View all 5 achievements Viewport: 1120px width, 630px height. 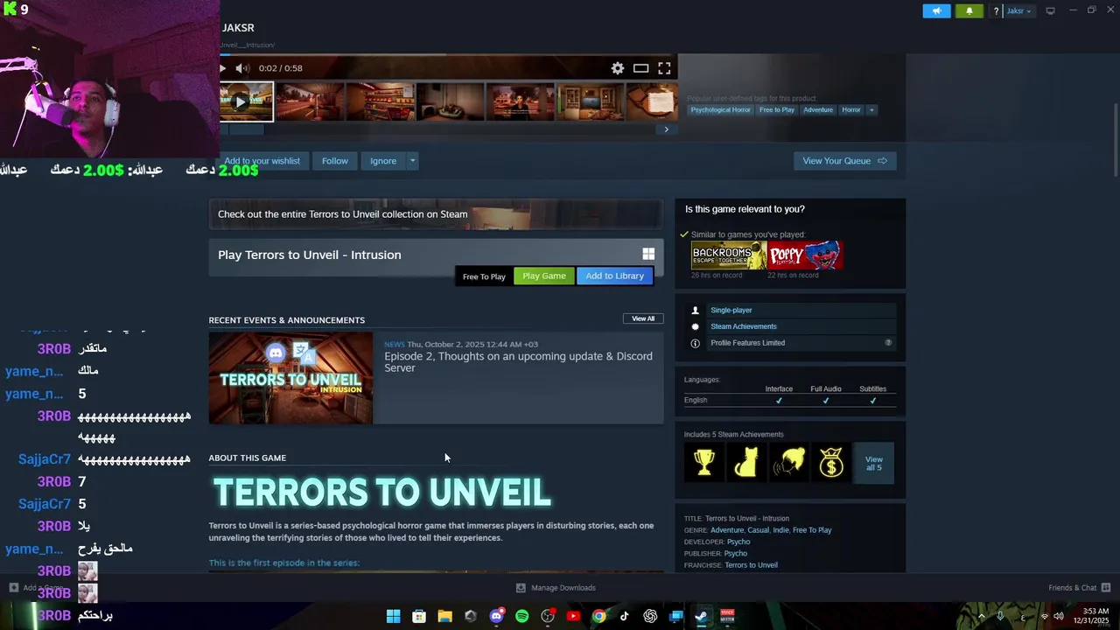pos(873,463)
